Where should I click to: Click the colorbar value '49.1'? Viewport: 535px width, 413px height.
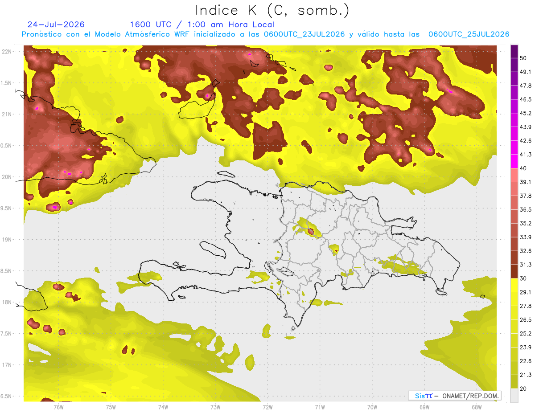[526, 72]
